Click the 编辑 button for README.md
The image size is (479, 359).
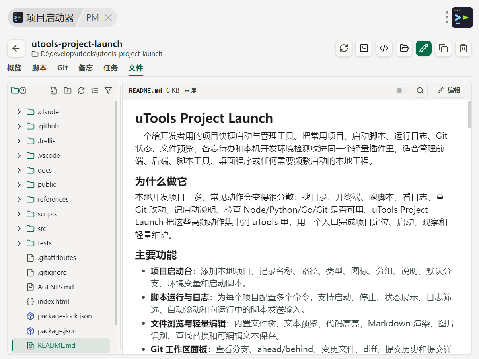tap(448, 91)
